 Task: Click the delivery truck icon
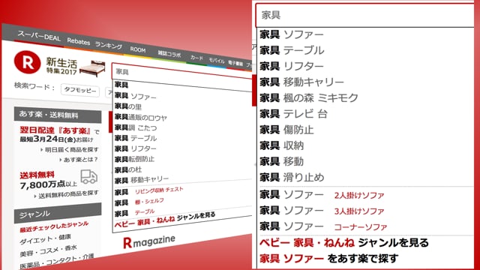pos(89,176)
